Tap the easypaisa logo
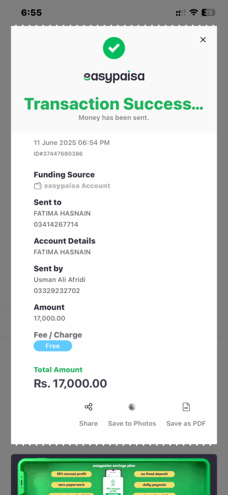Screen dimensions: 228x495 click(x=114, y=77)
